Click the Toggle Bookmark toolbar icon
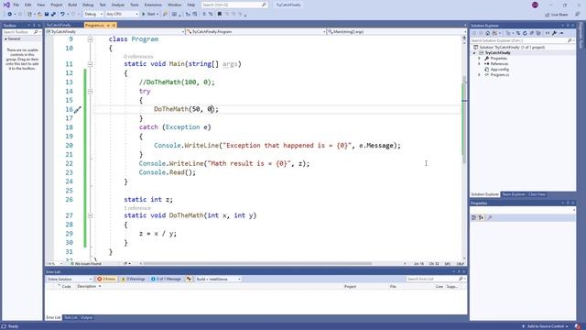This screenshot has width=586, height=330. pyautogui.click(x=220, y=15)
